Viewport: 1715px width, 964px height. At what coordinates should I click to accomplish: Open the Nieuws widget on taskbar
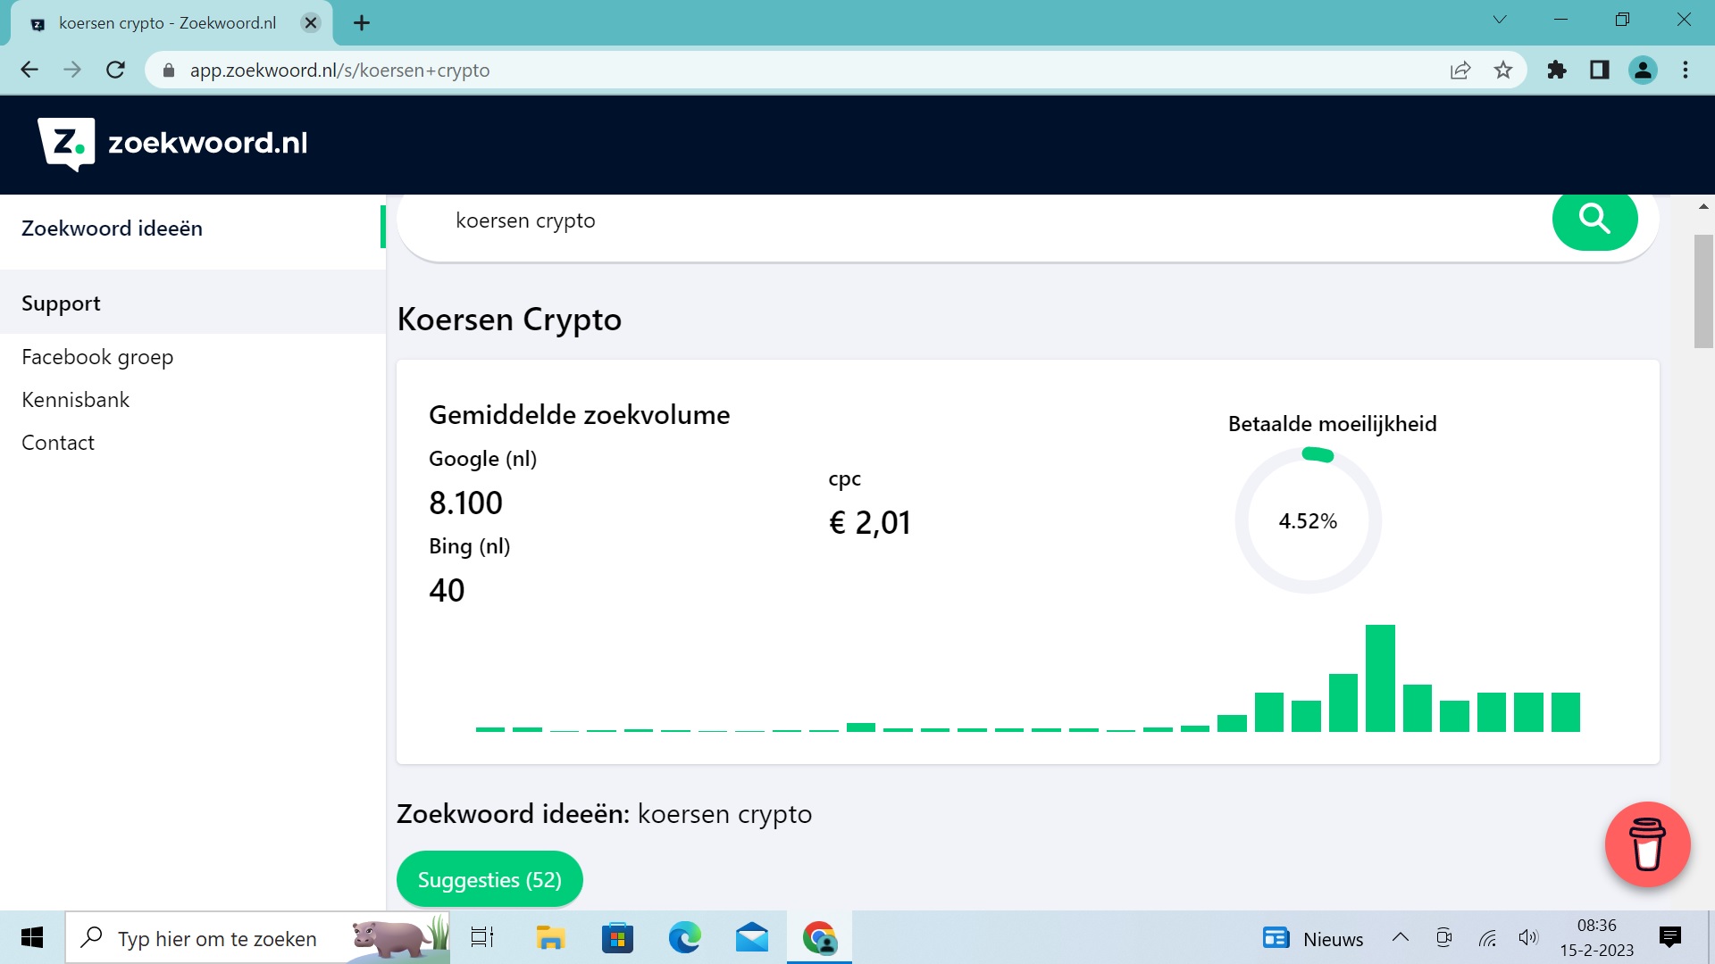(x=1313, y=938)
